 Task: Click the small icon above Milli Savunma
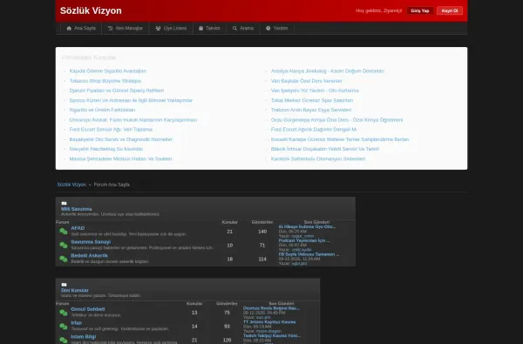64,203
